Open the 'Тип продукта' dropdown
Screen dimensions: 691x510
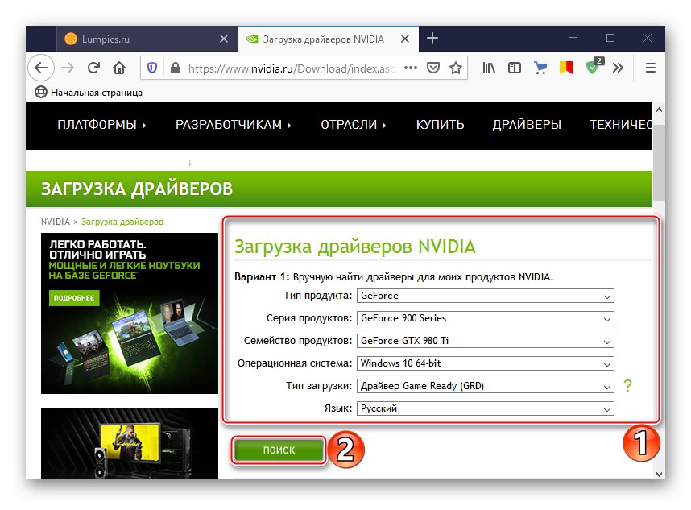pos(485,296)
